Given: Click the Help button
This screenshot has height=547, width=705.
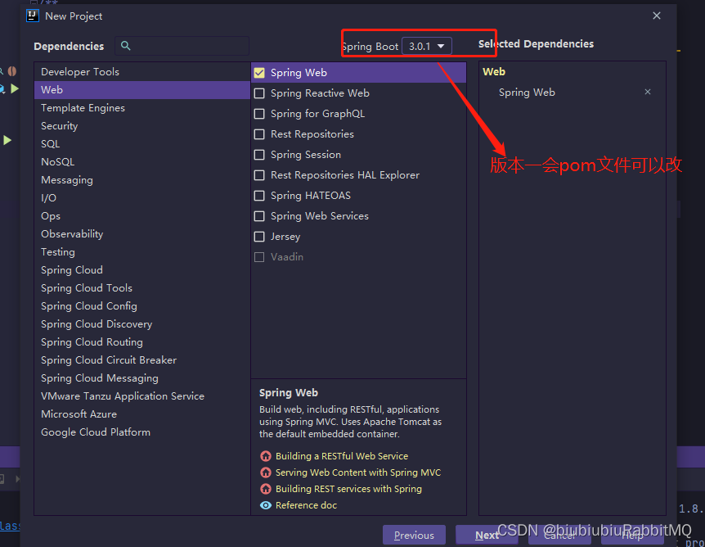Looking at the screenshot, I should tap(632, 535).
